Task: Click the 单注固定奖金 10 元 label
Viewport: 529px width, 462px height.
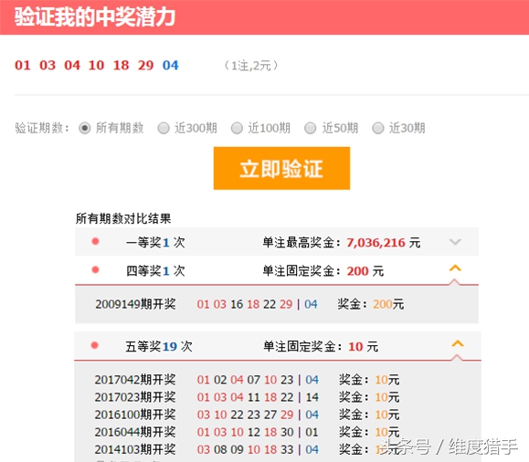Action: tap(321, 346)
